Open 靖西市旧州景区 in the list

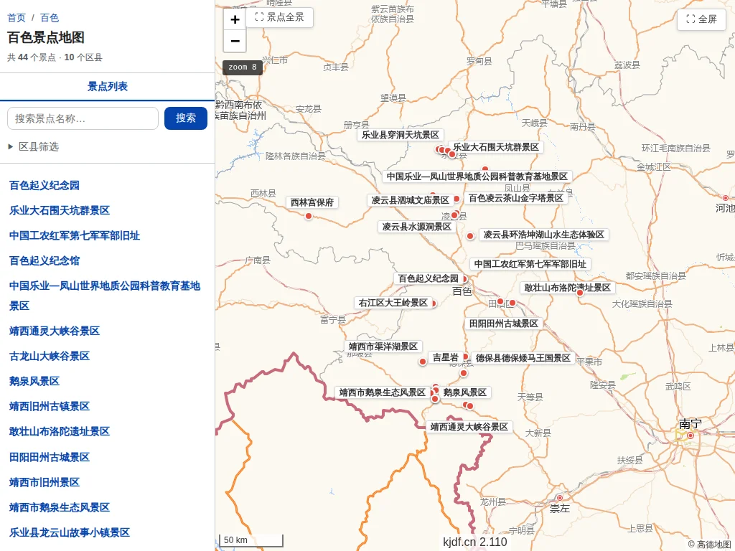point(45,482)
